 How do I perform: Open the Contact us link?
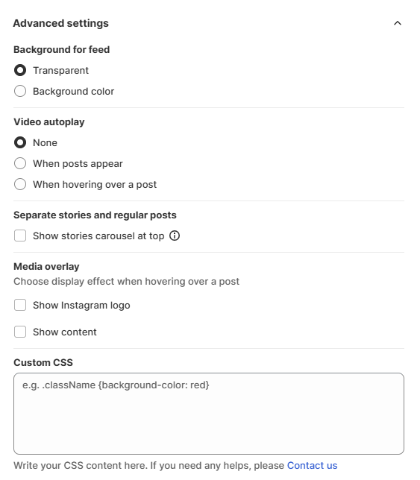coord(312,466)
